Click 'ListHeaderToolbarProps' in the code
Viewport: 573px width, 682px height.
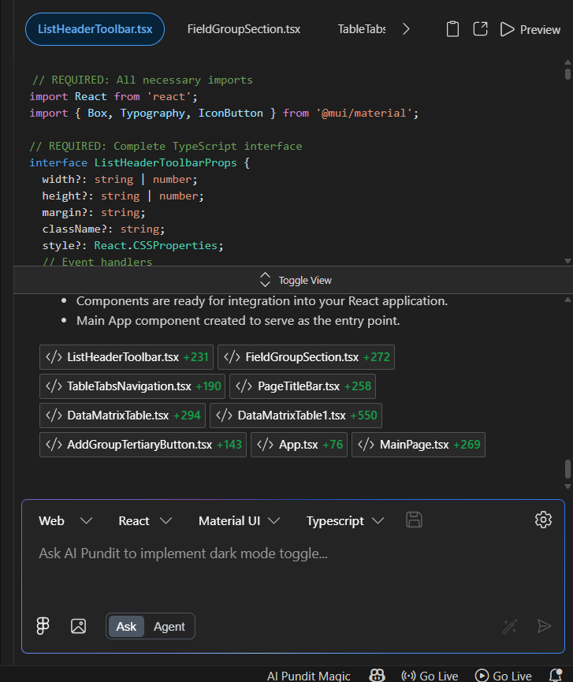(166, 162)
